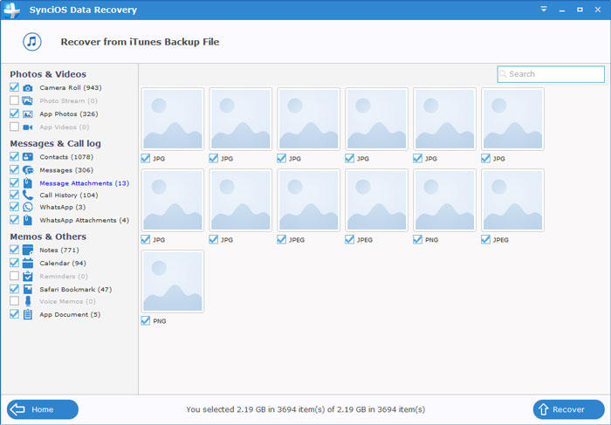Click the Home button
Image resolution: width=611 pixels, height=425 pixels.
point(43,409)
